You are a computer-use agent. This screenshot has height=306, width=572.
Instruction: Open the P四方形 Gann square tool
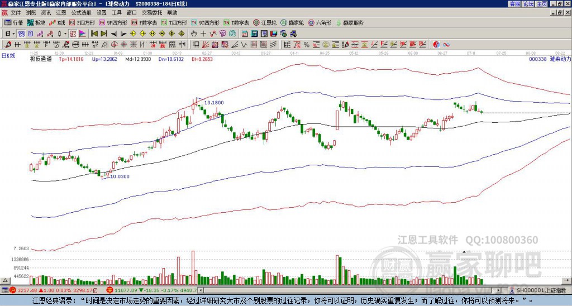pyautogui.click(x=82, y=22)
